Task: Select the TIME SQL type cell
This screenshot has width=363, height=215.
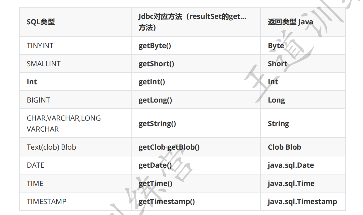Action: point(75,183)
